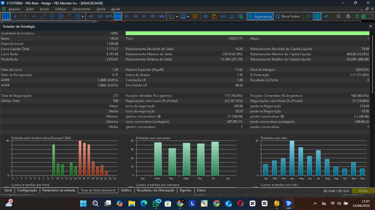Open the MetaEditor IDE

click(205, 16)
